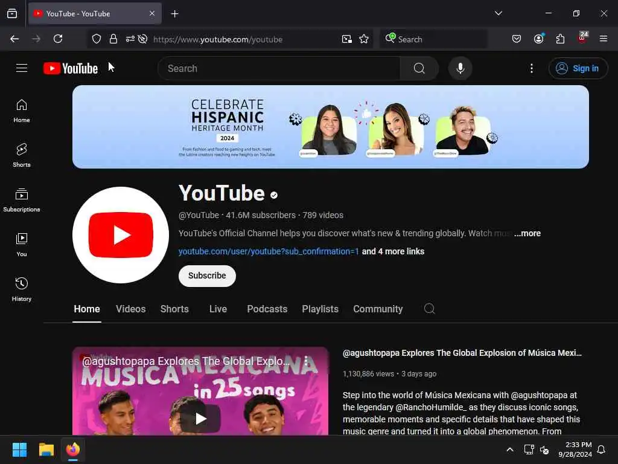Expand channel description with ...more
Image resolution: width=618 pixels, height=464 pixels.
coord(527,233)
